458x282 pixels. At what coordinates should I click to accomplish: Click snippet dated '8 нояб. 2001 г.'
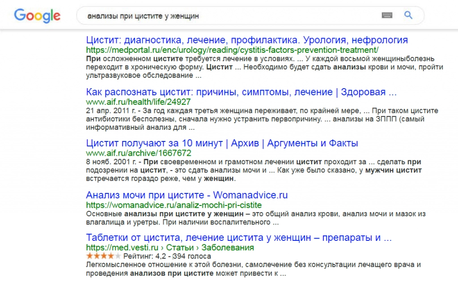[x=254, y=170]
